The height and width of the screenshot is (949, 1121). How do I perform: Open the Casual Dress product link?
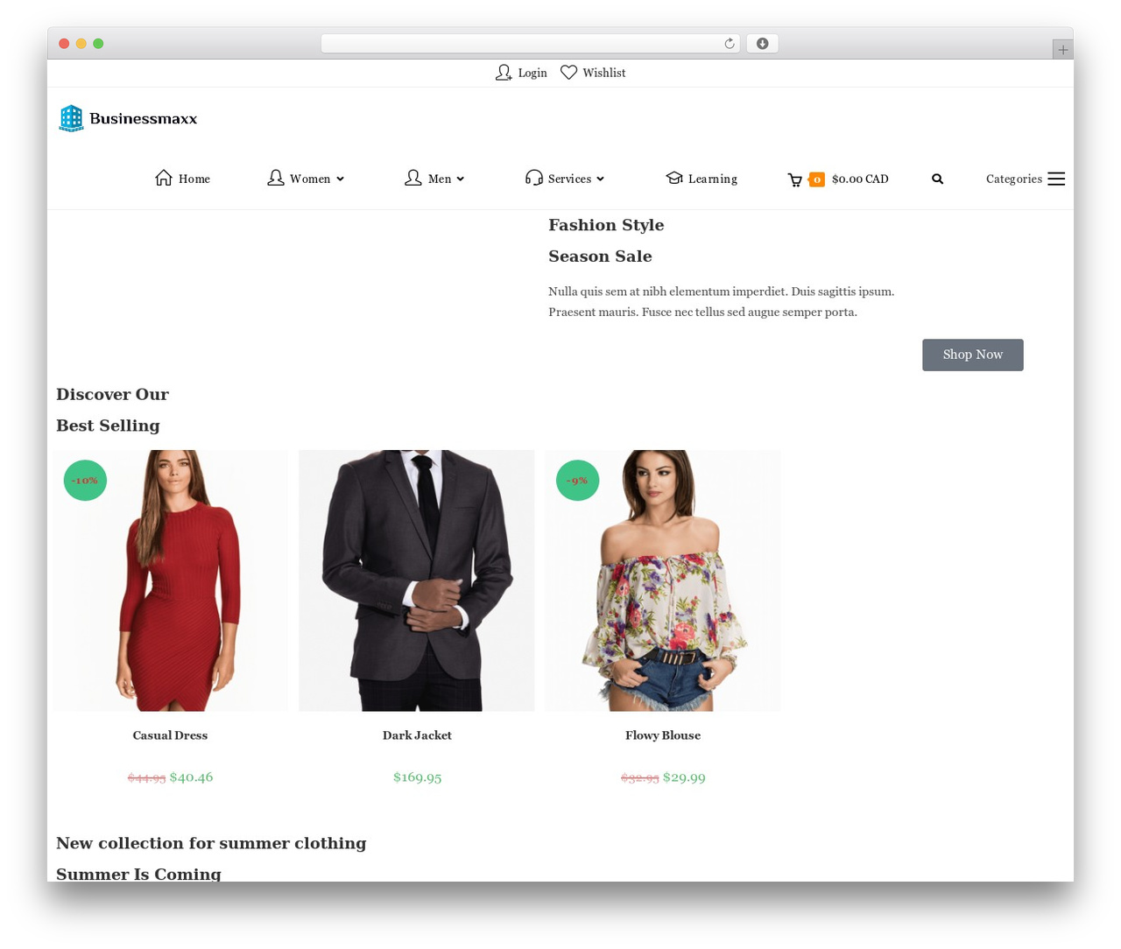(170, 735)
